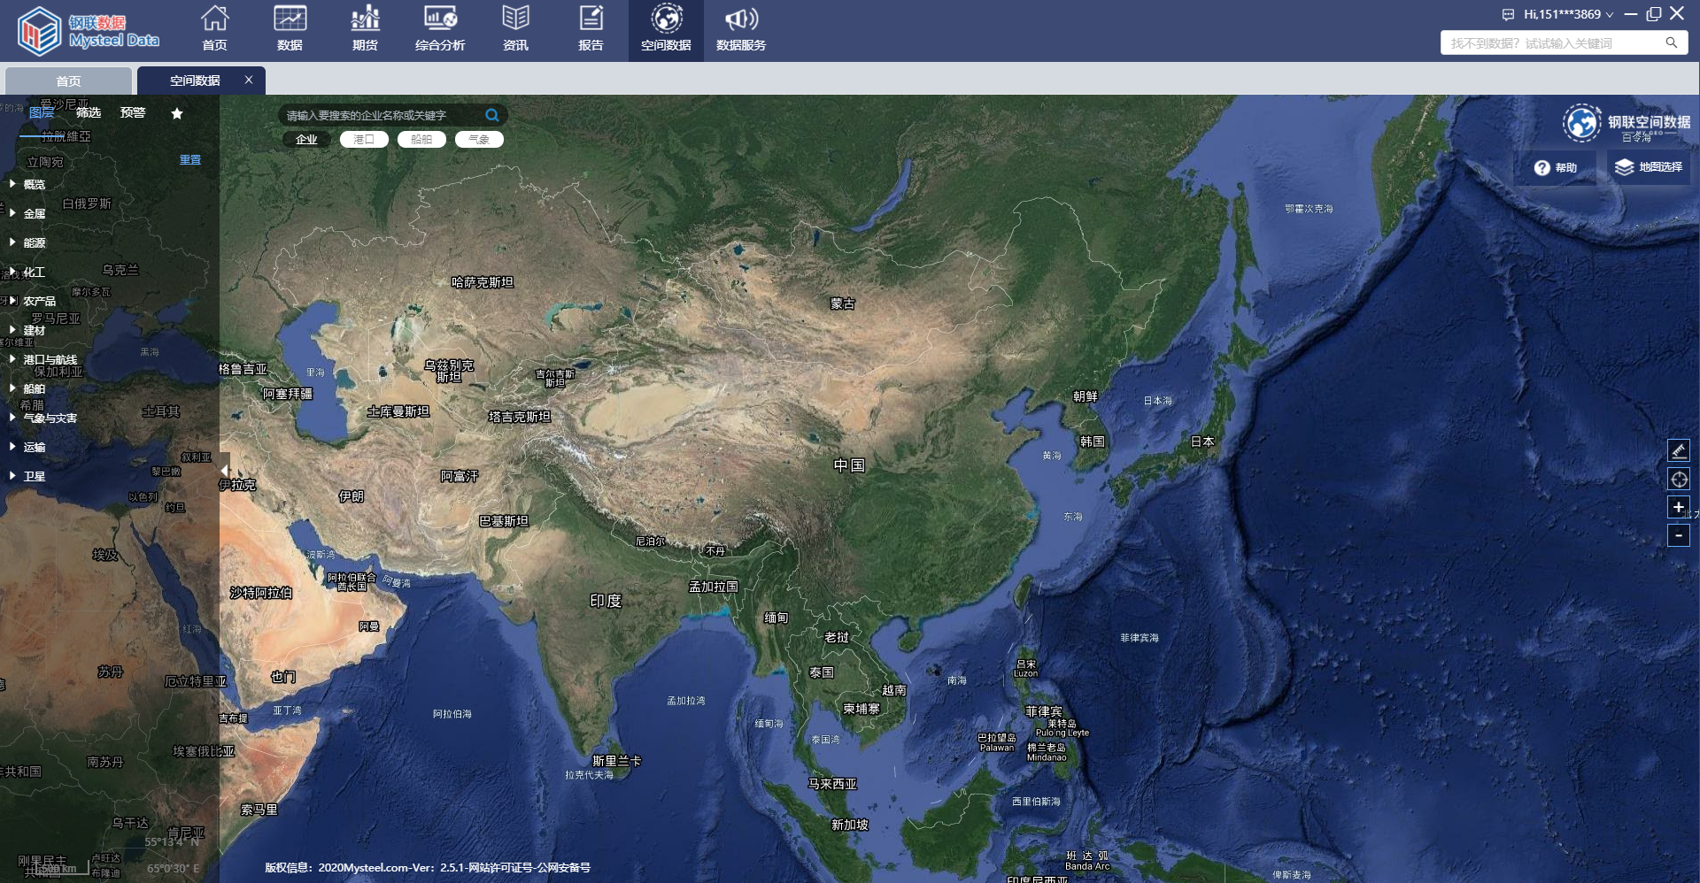Screen dimensions: 1700x883
Task: Open the 帮助 help button
Action: (x=1556, y=167)
